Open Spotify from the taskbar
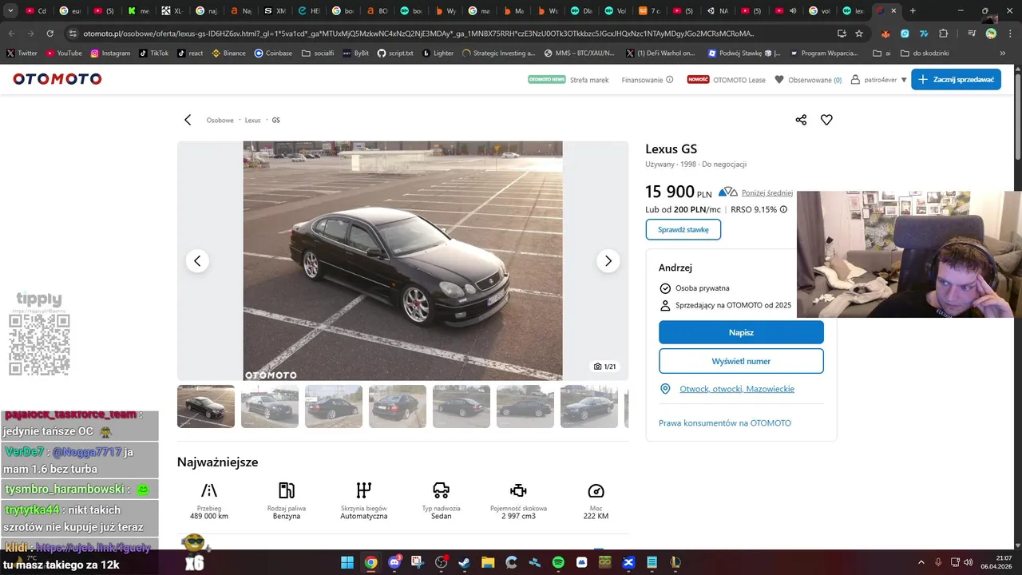 (x=558, y=562)
